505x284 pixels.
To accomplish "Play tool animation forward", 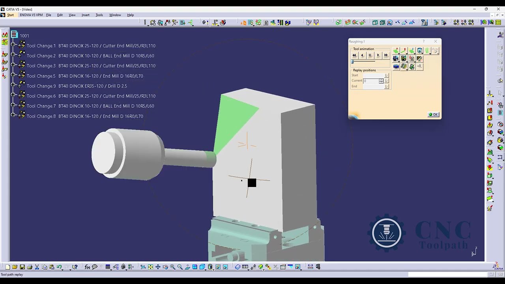I will pyautogui.click(x=378, y=55).
